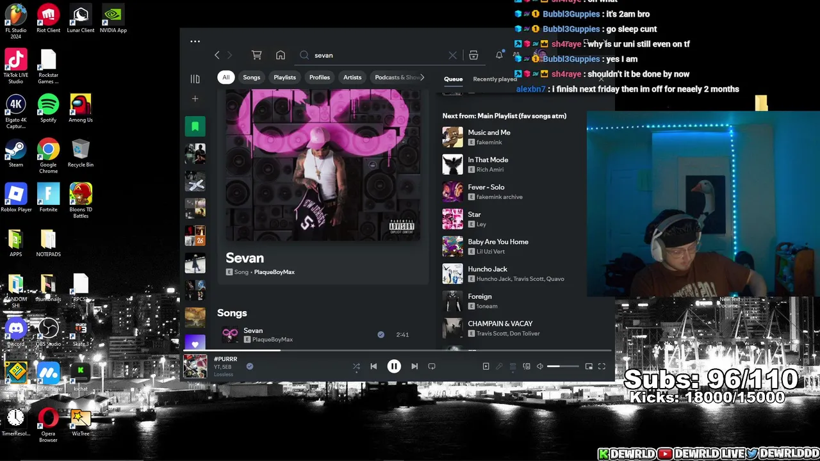The width and height of the screenshot is (820, 461).
Task: Switch to the Recently played tab
Action: click(x=495, y=79)
